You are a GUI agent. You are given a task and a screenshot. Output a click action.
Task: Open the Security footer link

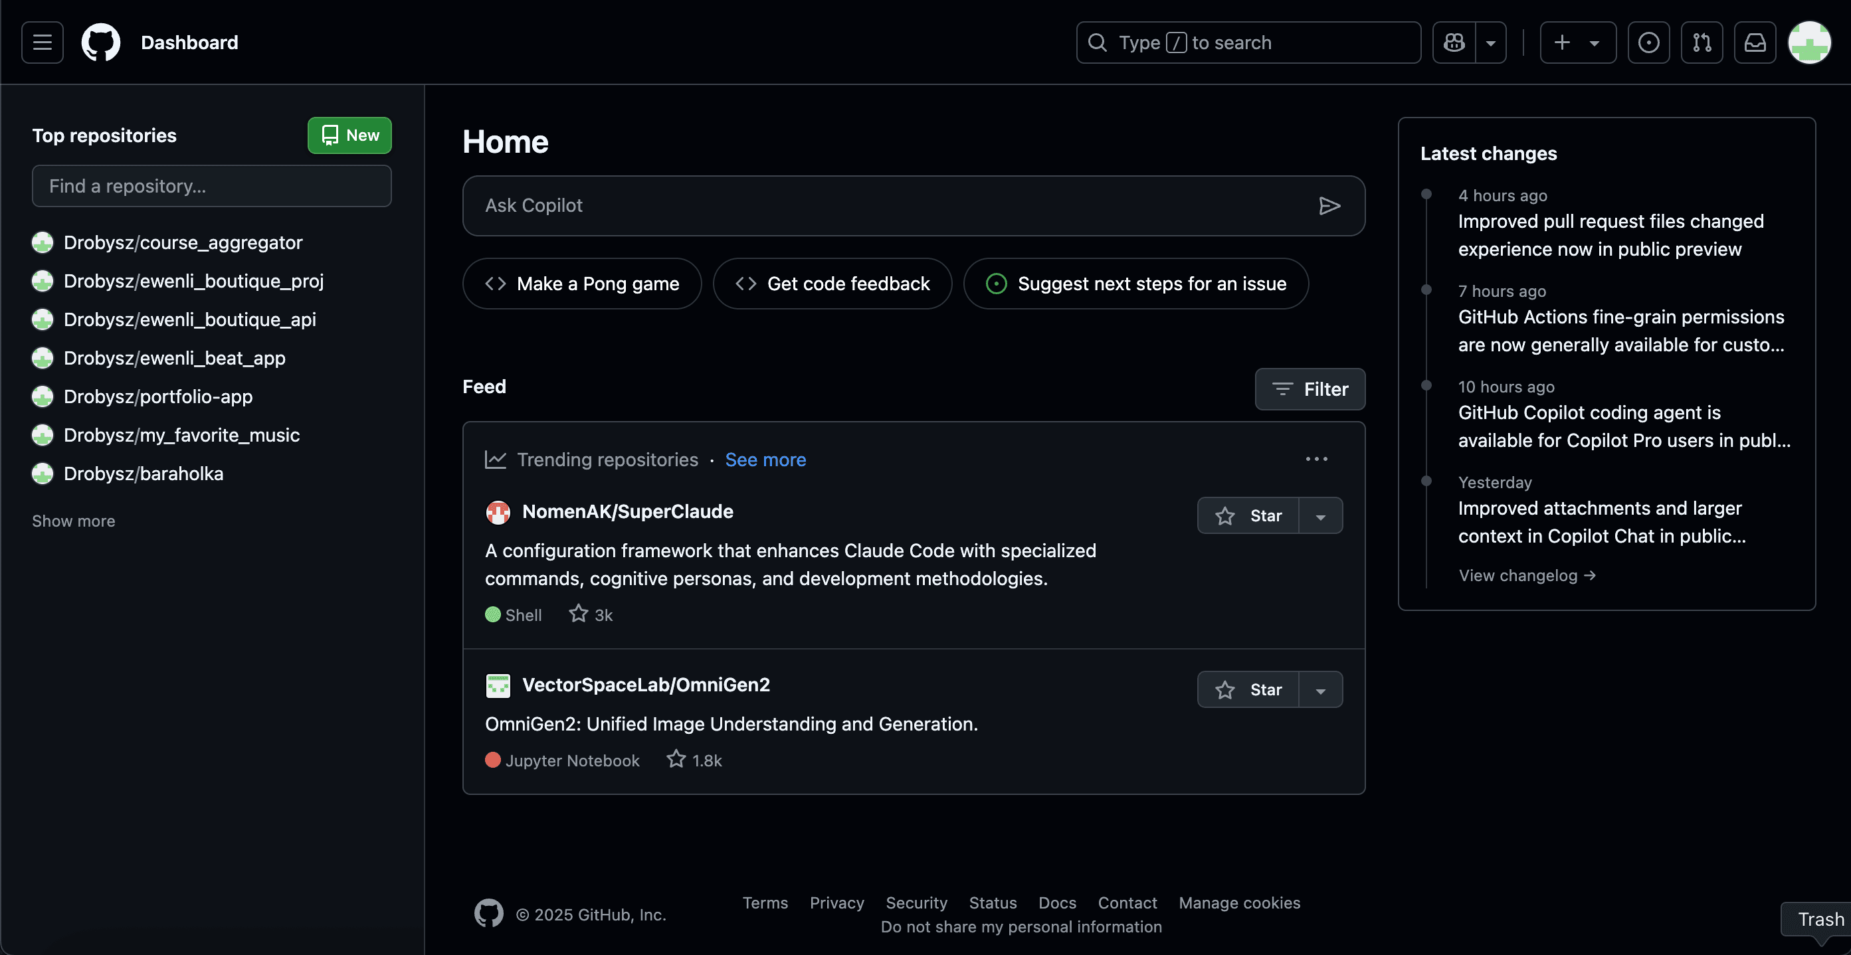(x=916, y=903)
